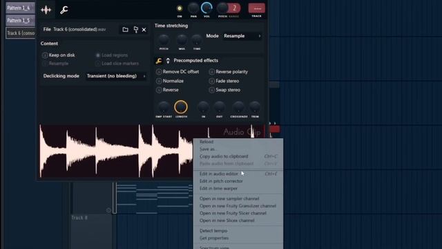Choose Open in new Fruity Granulizer channel
Image resolution: width=442 pixels, height=249 pixels.
(238, 206)
